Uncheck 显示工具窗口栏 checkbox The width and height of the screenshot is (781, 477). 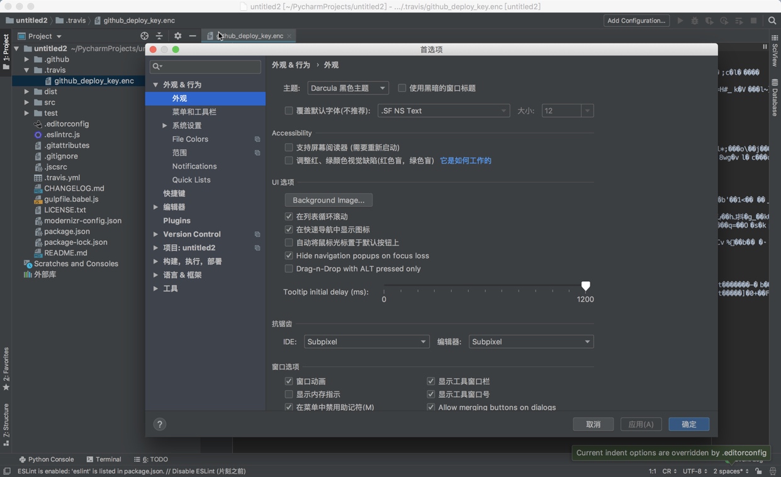pos(431,381)
